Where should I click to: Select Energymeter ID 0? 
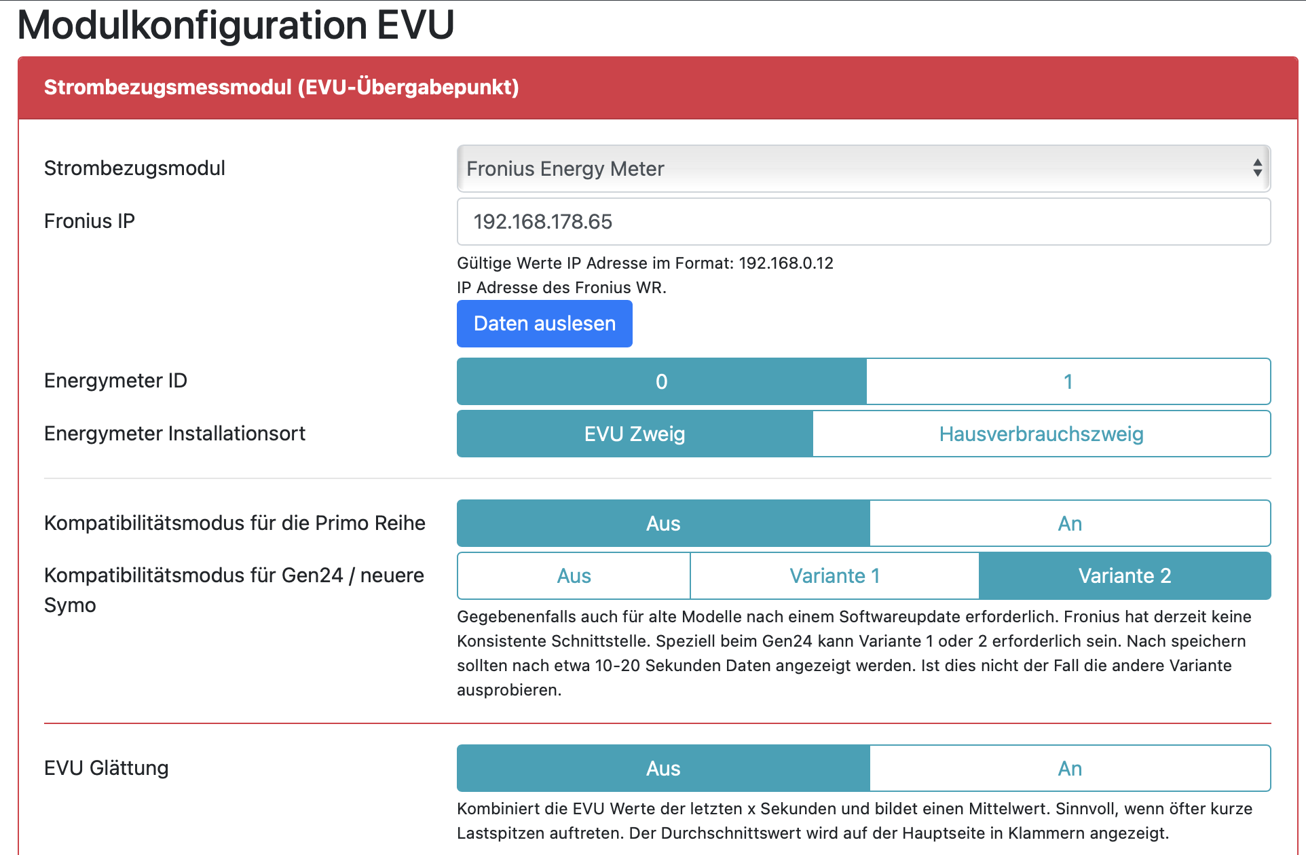(x=661, y=381)
